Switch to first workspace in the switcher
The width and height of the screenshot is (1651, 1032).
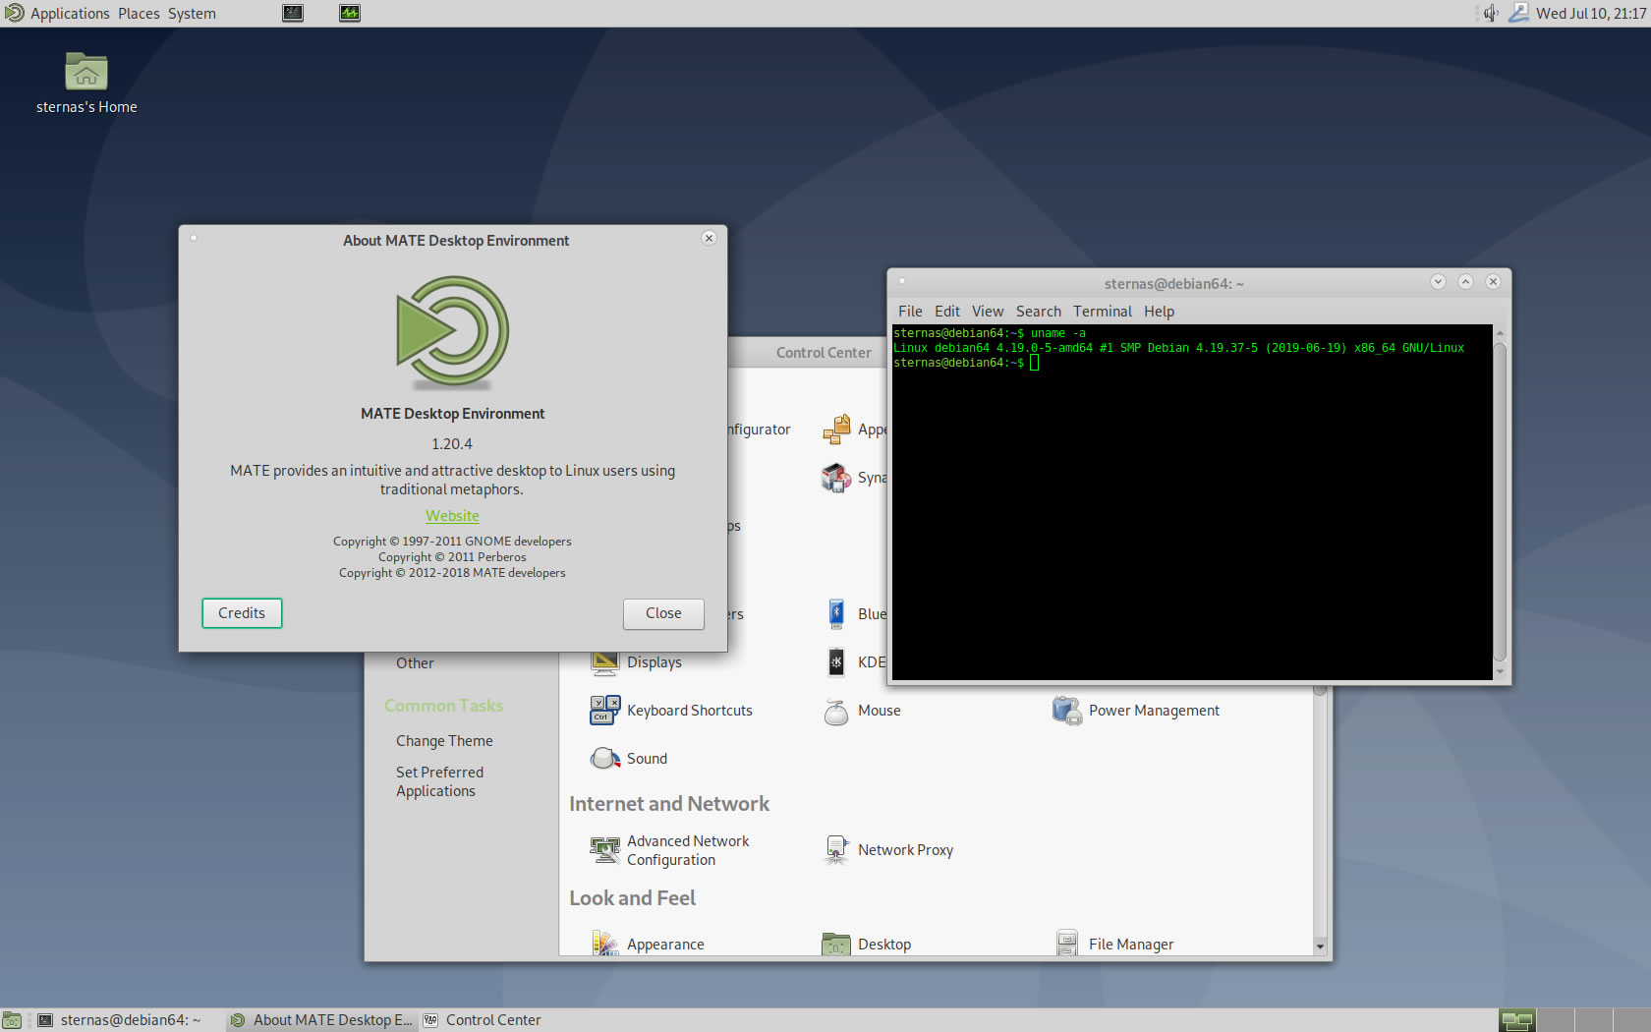(x=1517, y=1020)
